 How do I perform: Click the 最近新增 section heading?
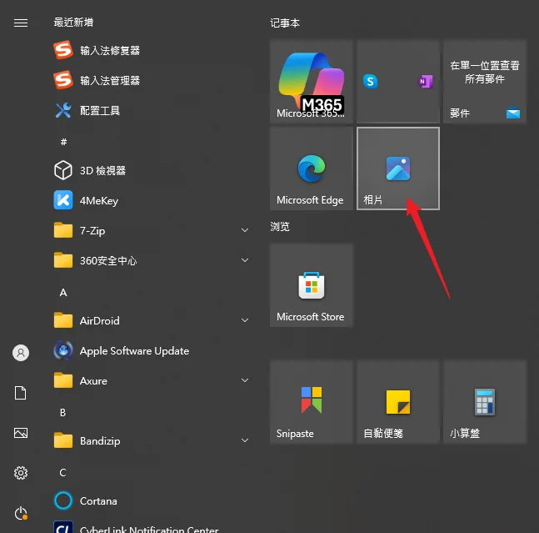click(73, 23)
